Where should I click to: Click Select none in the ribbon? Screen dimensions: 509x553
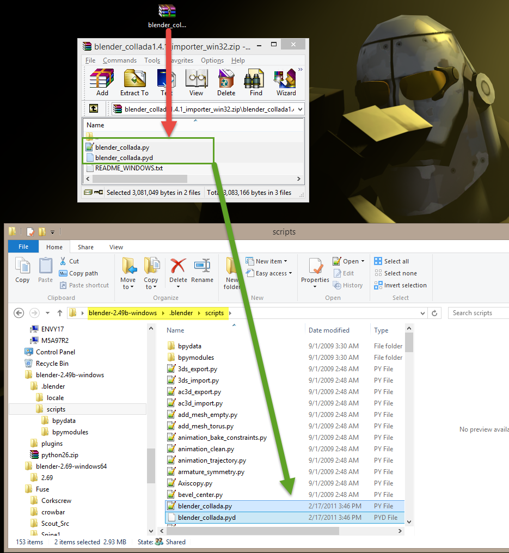(x=396, y=273)
